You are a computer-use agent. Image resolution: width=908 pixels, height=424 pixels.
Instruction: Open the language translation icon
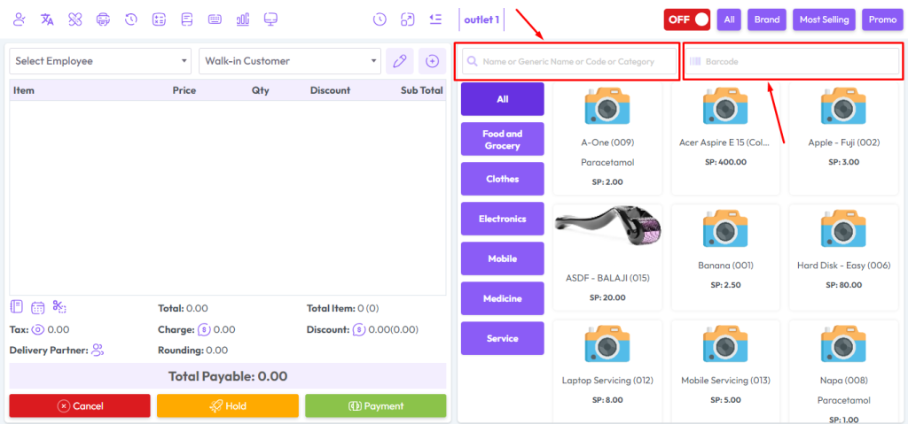pos(48,19)
